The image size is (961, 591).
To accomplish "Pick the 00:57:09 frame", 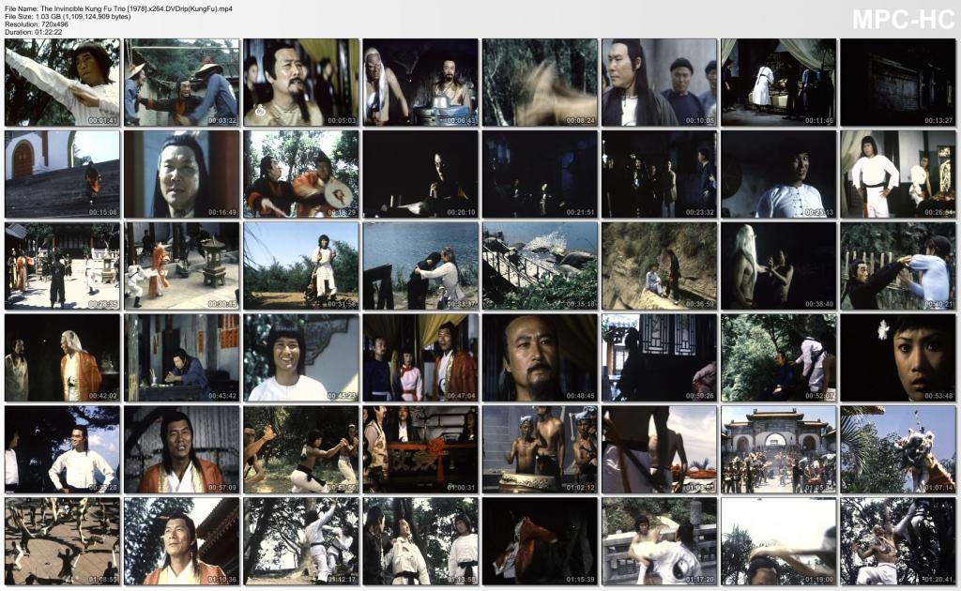I will tap(182, 449).
